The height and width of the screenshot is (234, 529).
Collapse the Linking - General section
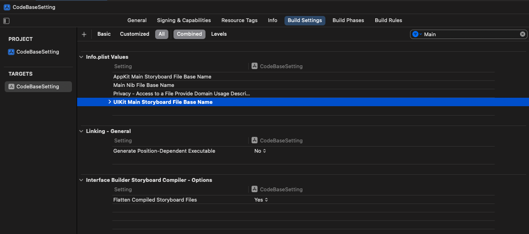click(81, 131)
